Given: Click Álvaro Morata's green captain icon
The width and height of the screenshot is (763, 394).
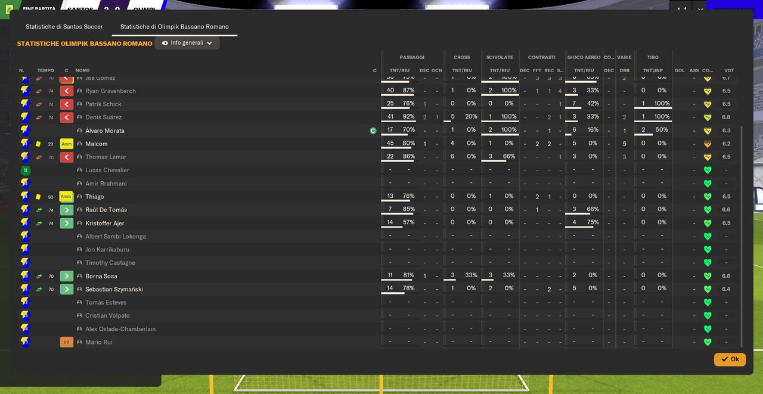Looking at the screenshot, I should [x=373, y=131].
